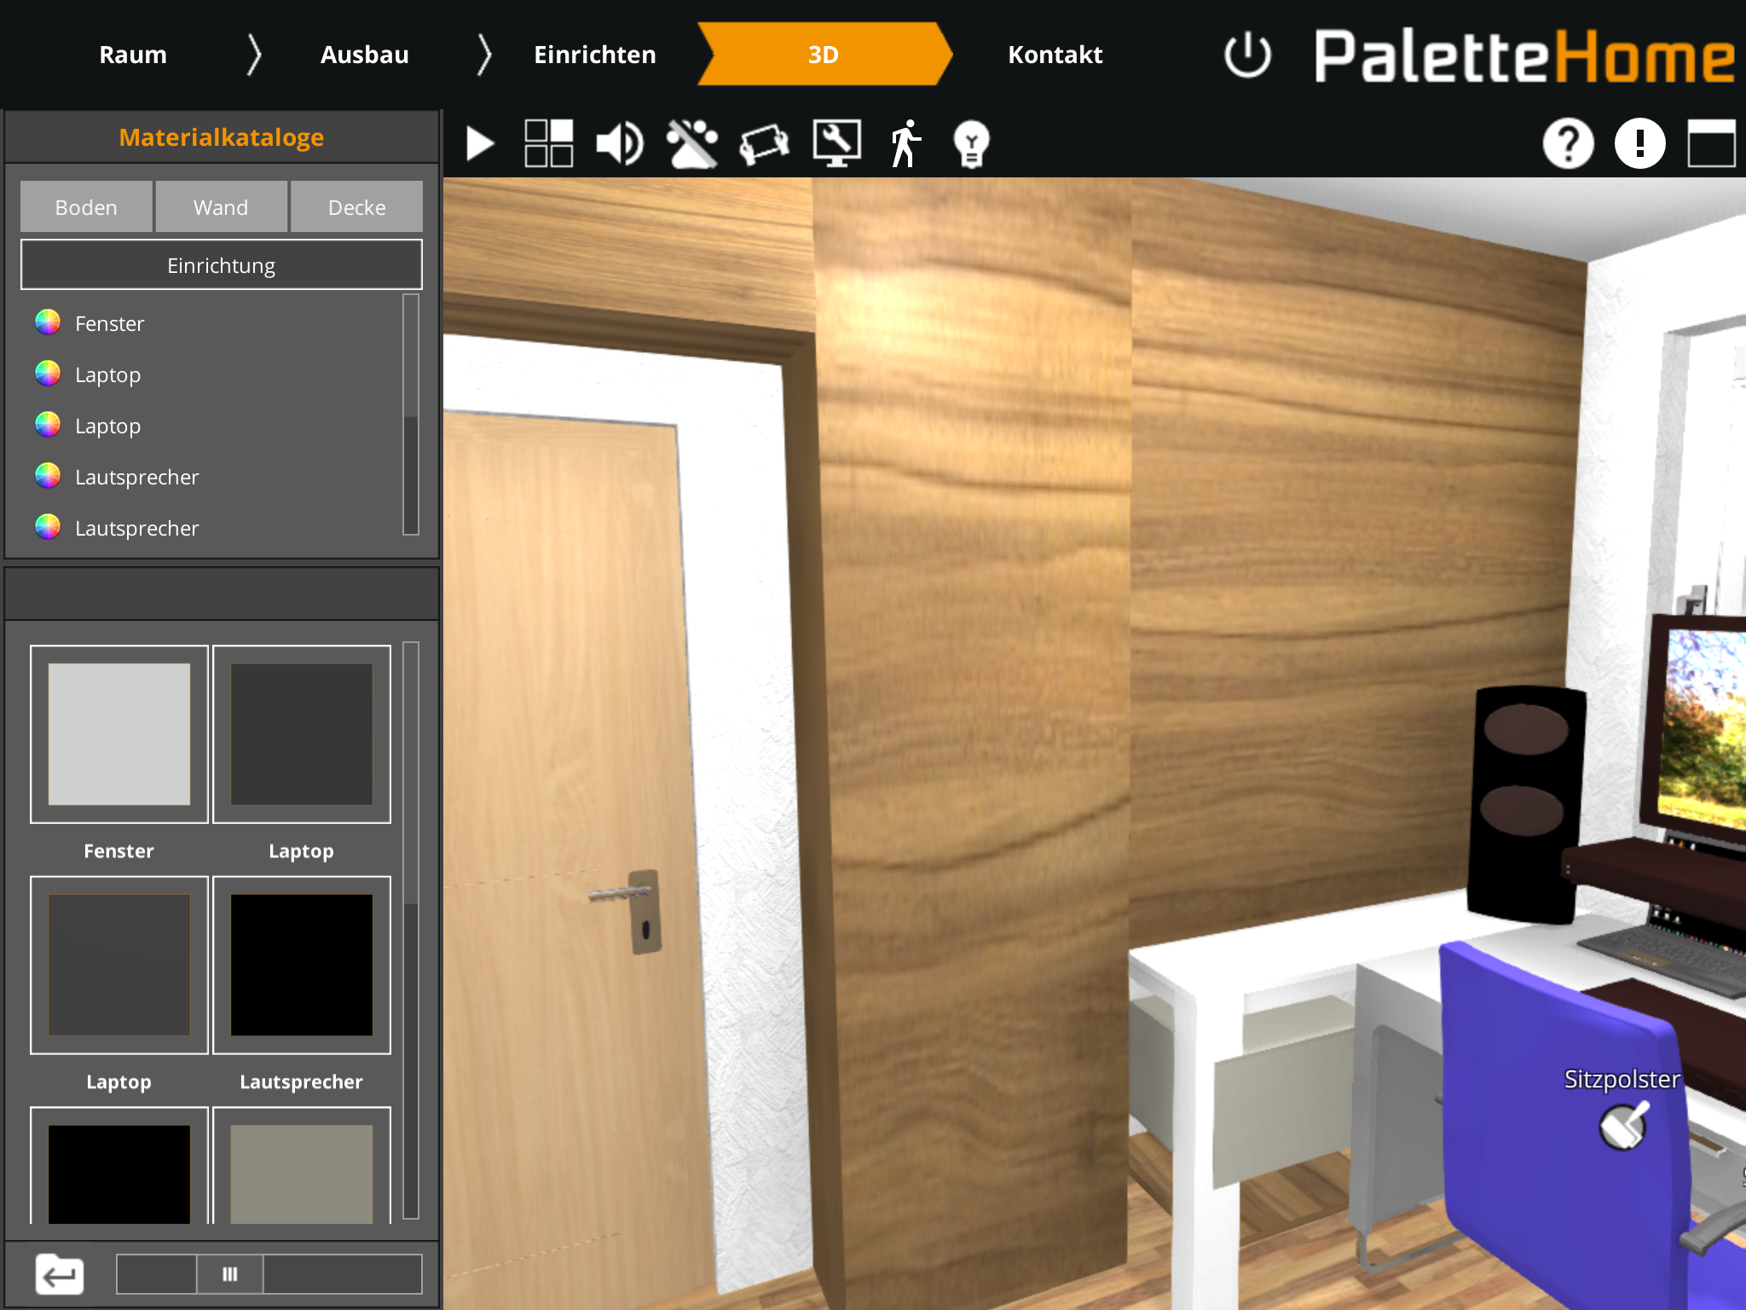Click the back folder arrow icon
1746x1310 pixels.
click(59, 1273)
